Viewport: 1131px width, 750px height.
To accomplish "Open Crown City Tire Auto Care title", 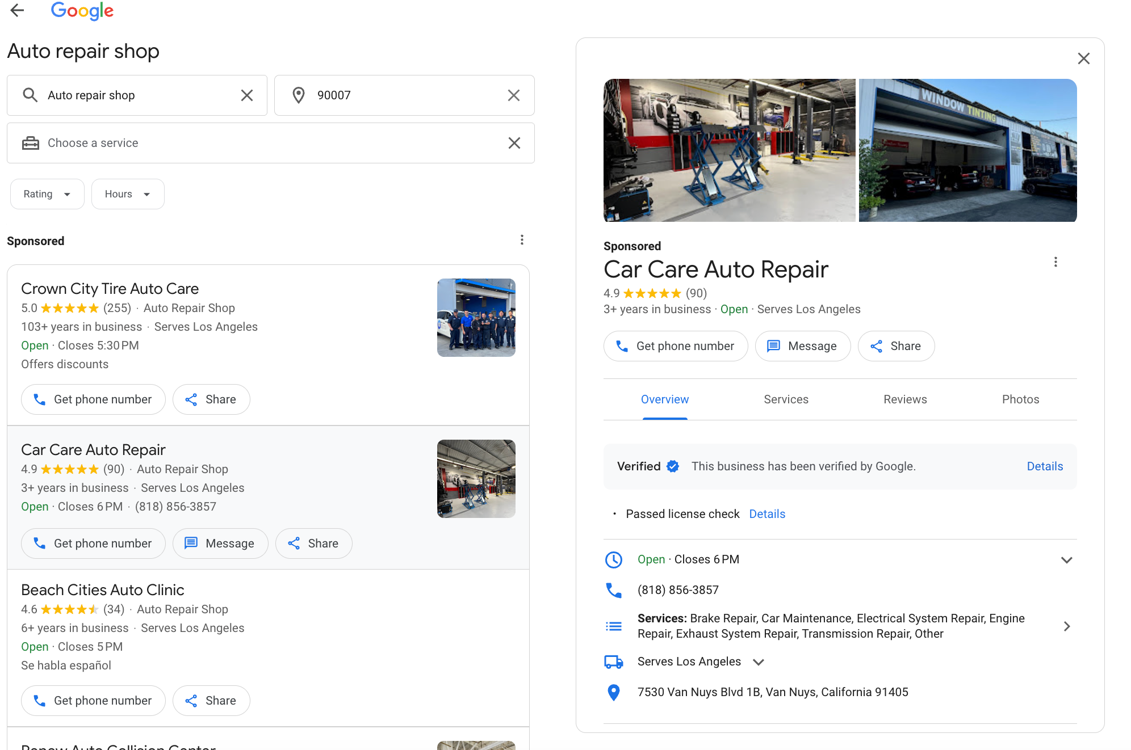I will point(110,289).
